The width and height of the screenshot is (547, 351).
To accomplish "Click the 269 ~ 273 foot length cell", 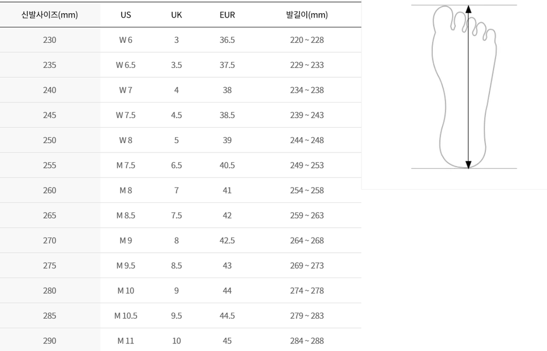I will (x=307, y=265).
